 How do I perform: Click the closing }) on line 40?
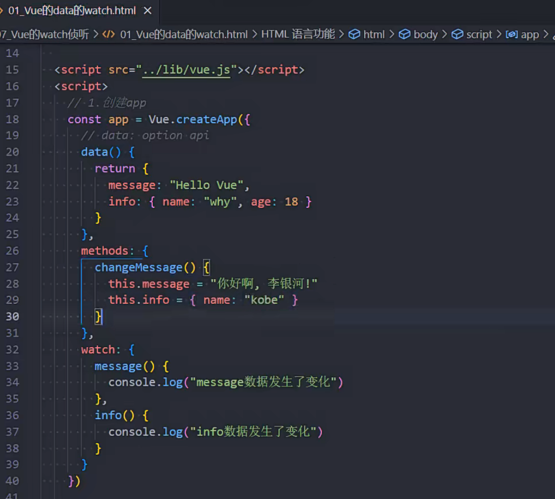74,481
